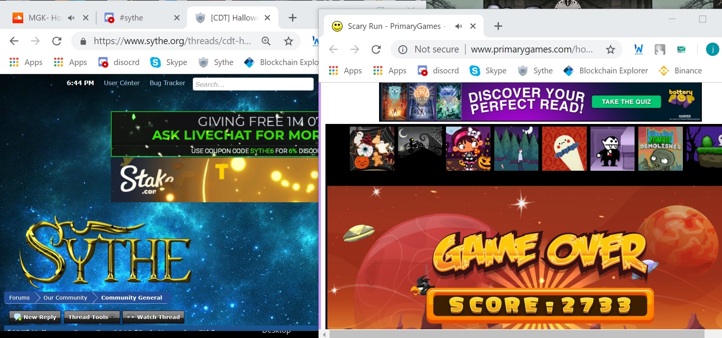Open the Halloween cookies game thumbnail

click(372, 149)
